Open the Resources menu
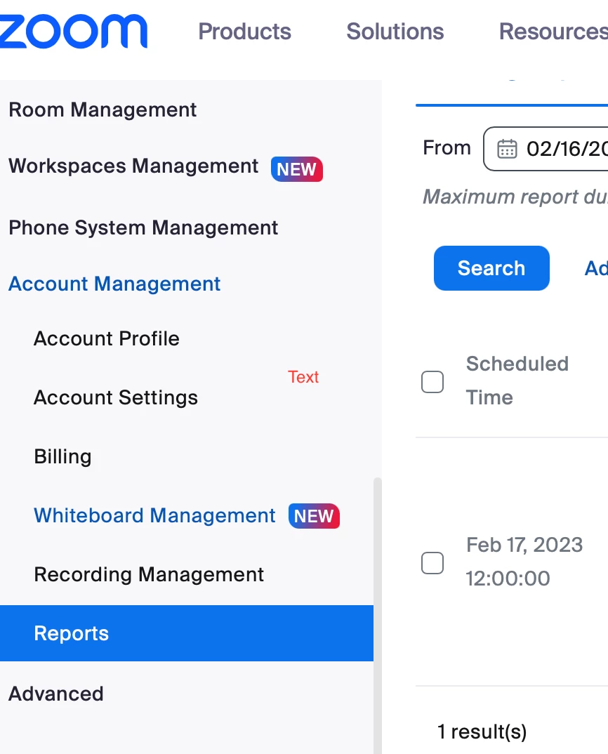The image size is (608, 754). click(553, 32)
